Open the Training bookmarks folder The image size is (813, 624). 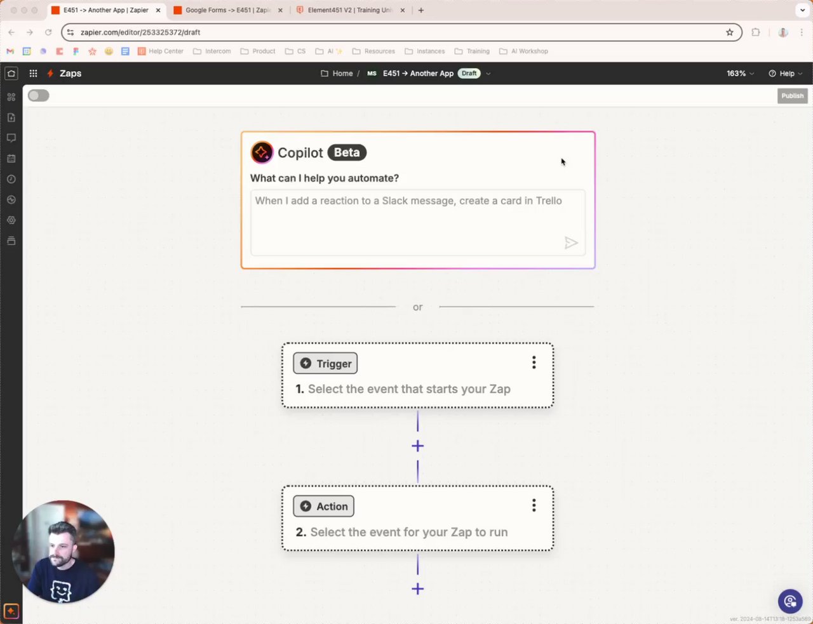[x=472, y=51]
